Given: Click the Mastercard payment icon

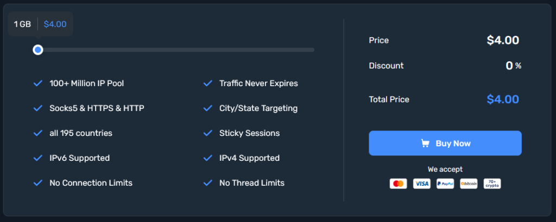Looking at the screenshot, I should [398, 184].
